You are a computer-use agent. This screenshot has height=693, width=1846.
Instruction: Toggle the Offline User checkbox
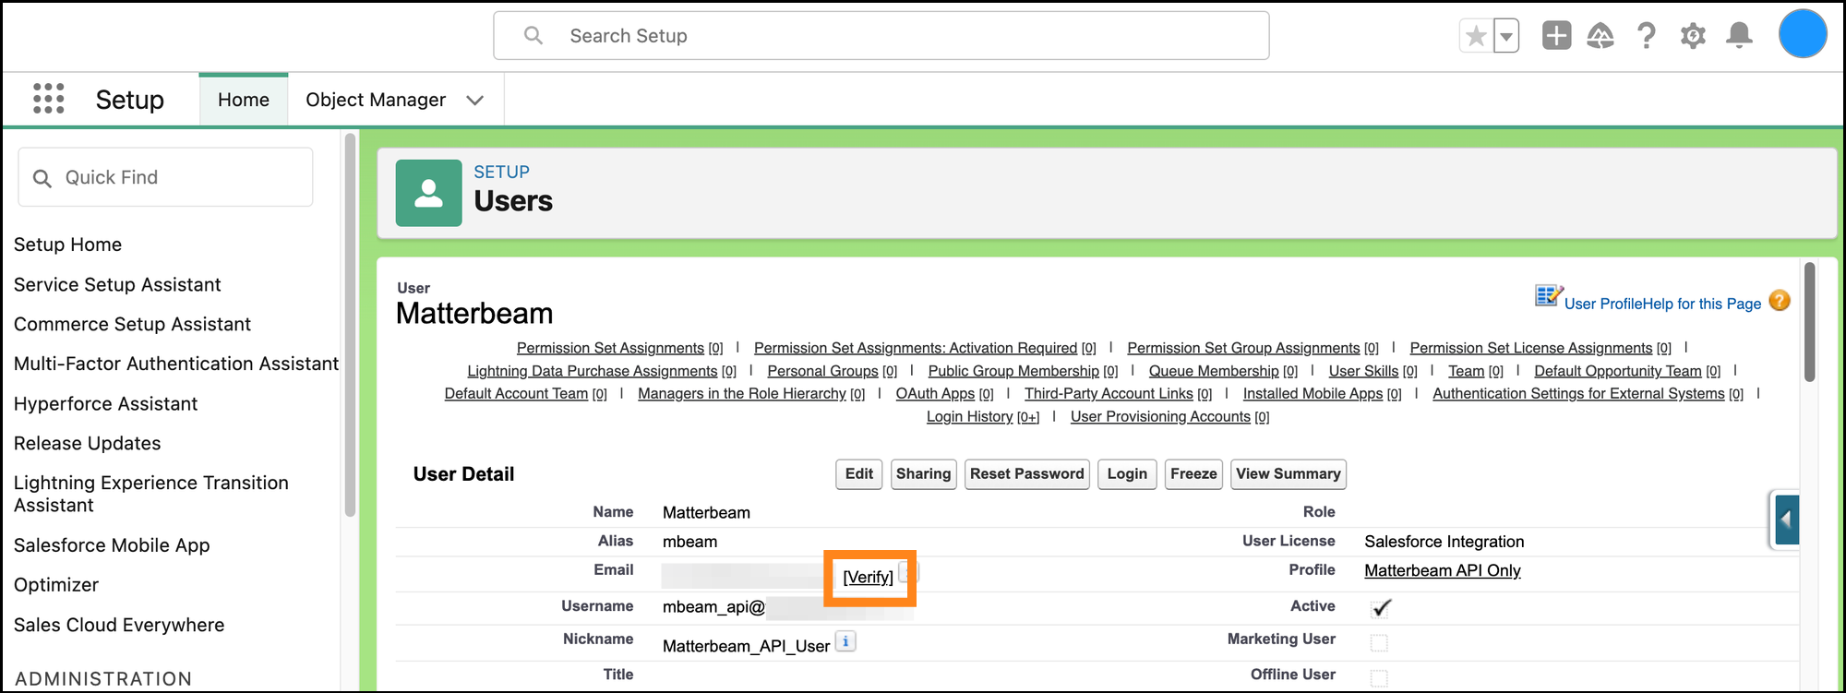tap(1379, 678)
